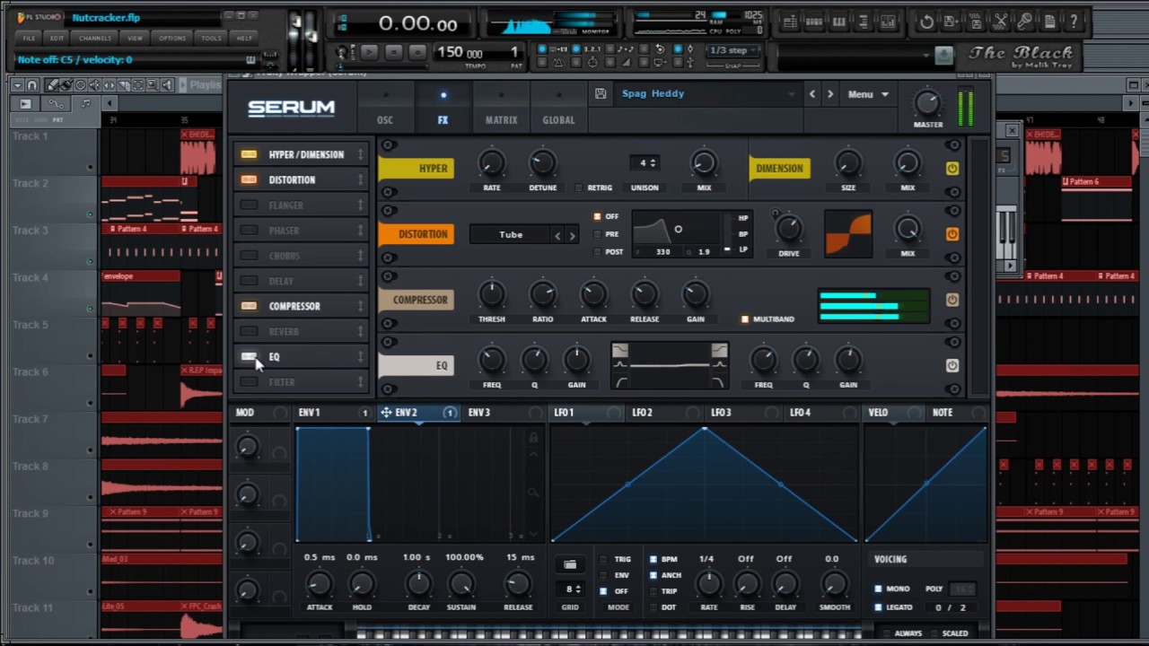Click the Serum save preset disk icon
The image size is (1149, 646).
click(601, 93)
